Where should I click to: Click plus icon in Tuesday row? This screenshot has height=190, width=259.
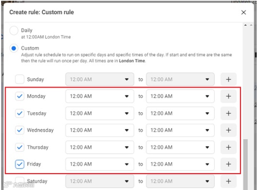[x=228, y=113]
